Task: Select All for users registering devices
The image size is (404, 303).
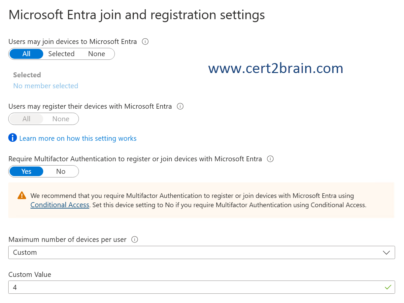Action: coord(26,119)
